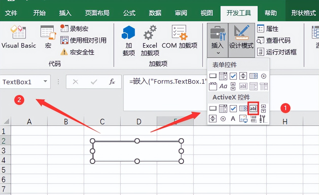Insert ActiveX Combo Box control
The height and width of the screenshot is (195, 319).
(x=223, y=108)
